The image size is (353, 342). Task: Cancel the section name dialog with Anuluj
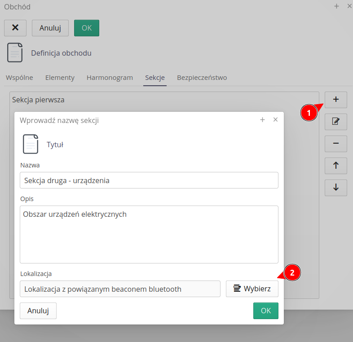click(x=38, y=311)
